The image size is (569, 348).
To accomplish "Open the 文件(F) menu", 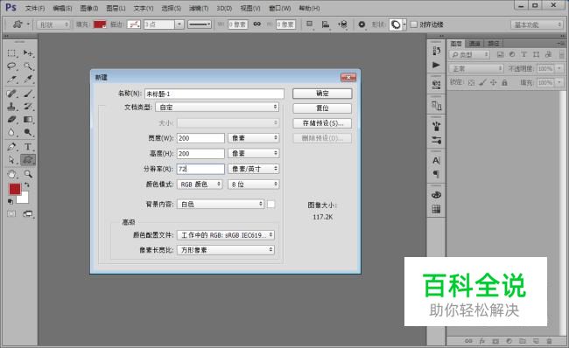I will [35, 8].
